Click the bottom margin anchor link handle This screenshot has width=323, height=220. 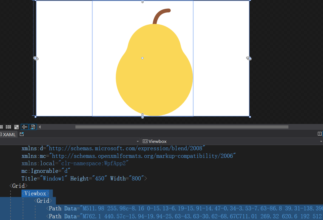tap(142, 116)
